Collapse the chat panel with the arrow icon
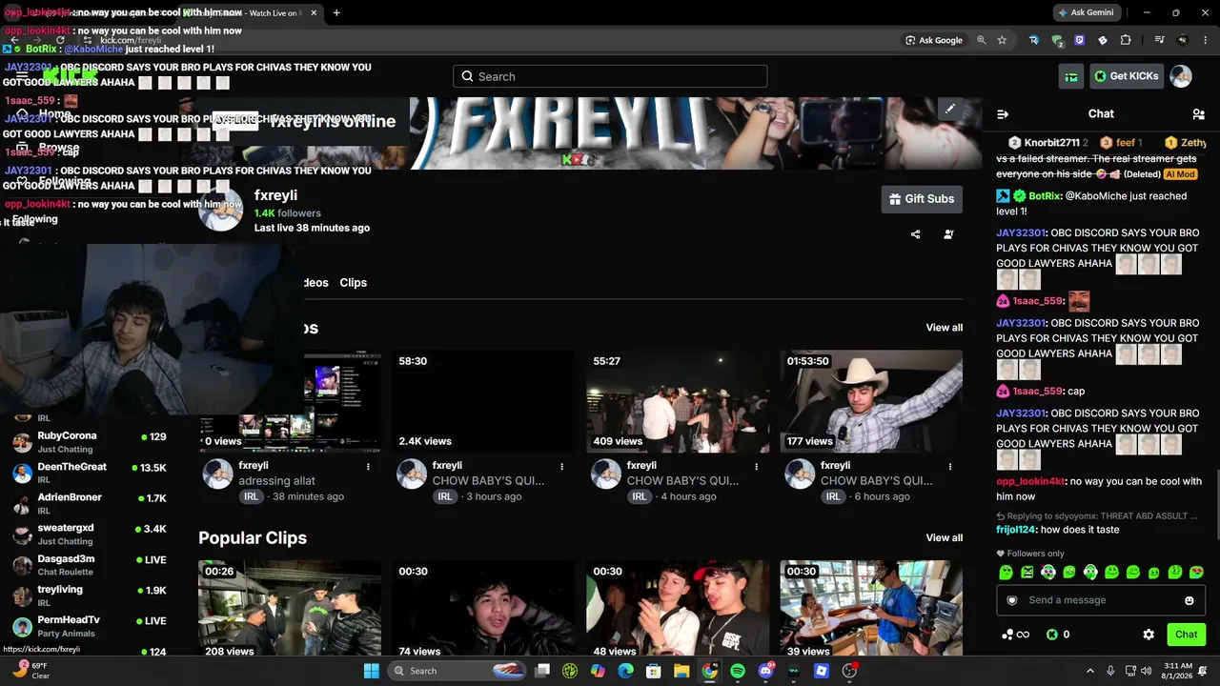This screenshot has width=1220, height=686. [x=1003, y=114]
